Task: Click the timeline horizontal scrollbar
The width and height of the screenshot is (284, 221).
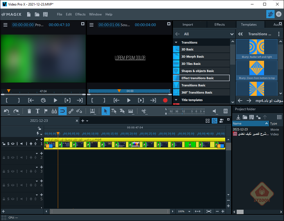Action: point(109,212)
